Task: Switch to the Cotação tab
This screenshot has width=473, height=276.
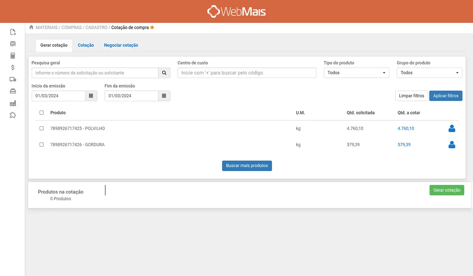Action: 86,45
